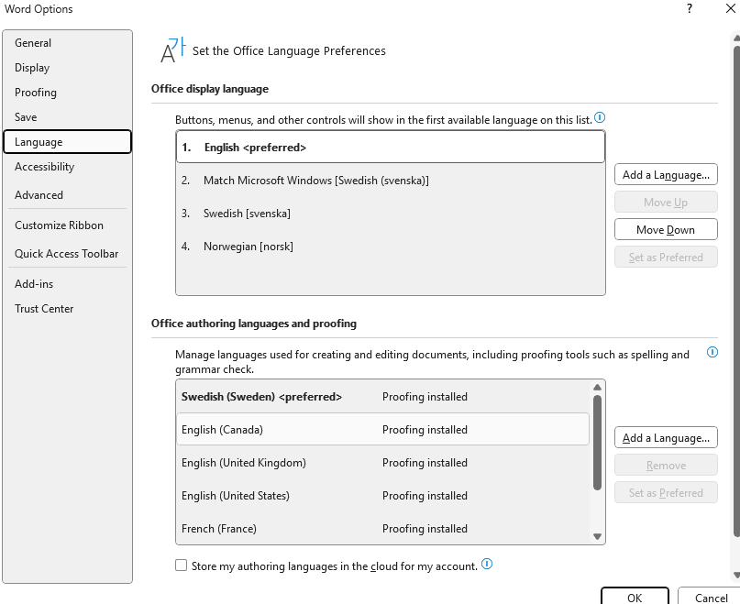
Task: Click the dialog's main scroll down arrow
Action: (736, 575)
